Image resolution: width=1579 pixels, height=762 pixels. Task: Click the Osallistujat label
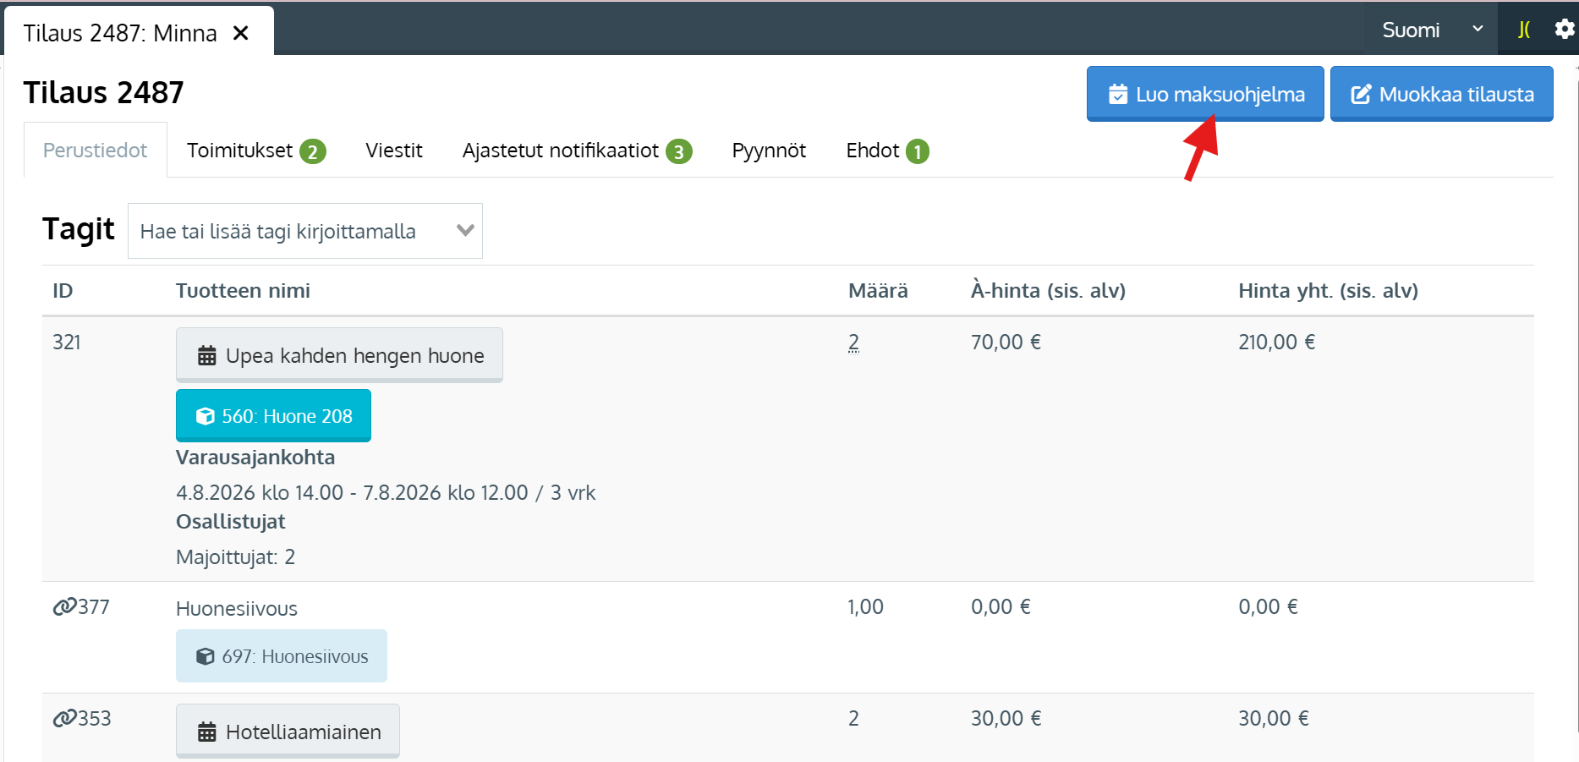point(231,521)
